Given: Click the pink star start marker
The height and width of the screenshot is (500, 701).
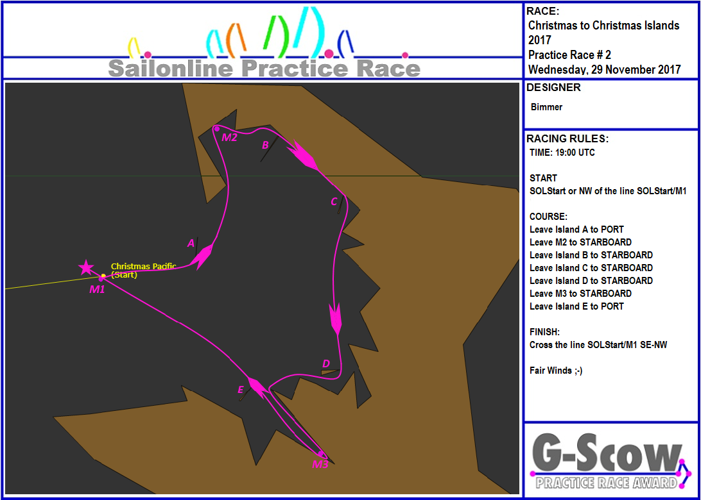Looking at the screenshot, I should coord(85,267).
